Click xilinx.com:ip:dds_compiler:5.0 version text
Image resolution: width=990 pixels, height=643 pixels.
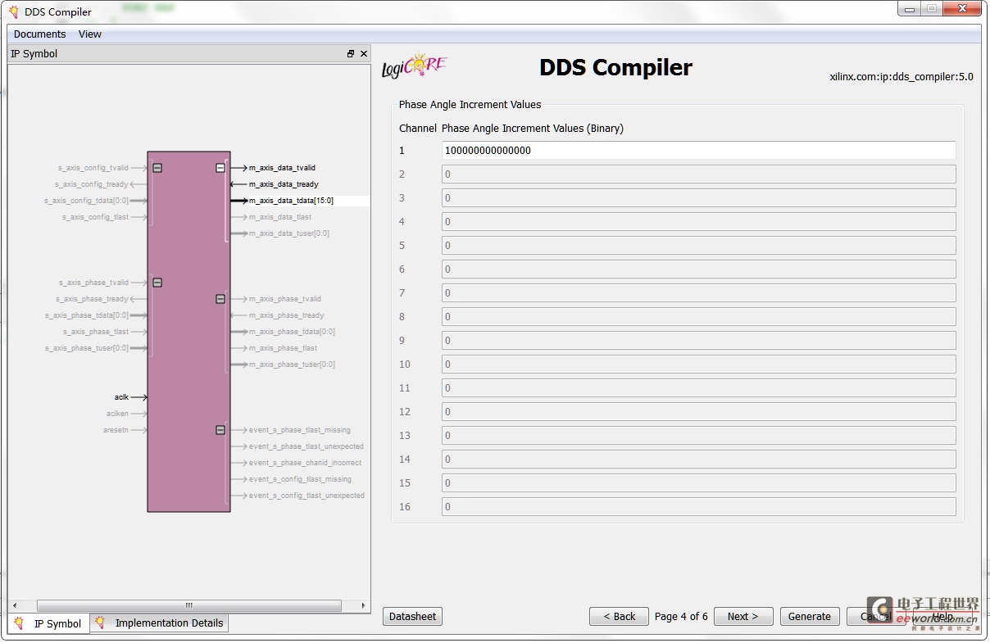(x=901, y=77)
